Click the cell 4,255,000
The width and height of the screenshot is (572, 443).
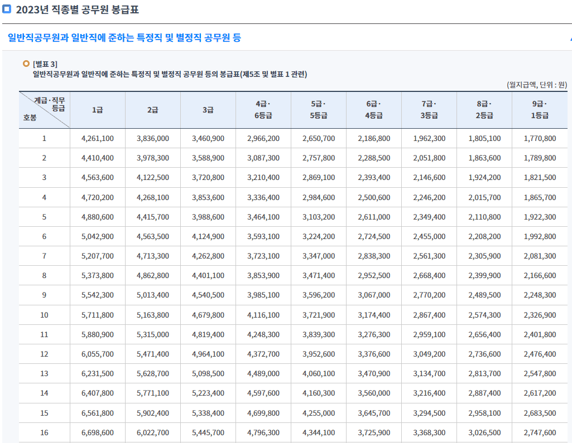[x=319, y=413]
